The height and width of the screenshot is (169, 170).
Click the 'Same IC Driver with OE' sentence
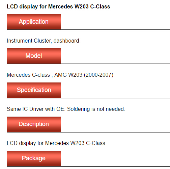(36, 109)
